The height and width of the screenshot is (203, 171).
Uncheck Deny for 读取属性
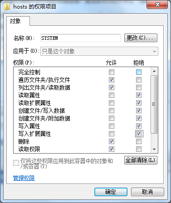(x=139, y=95)
